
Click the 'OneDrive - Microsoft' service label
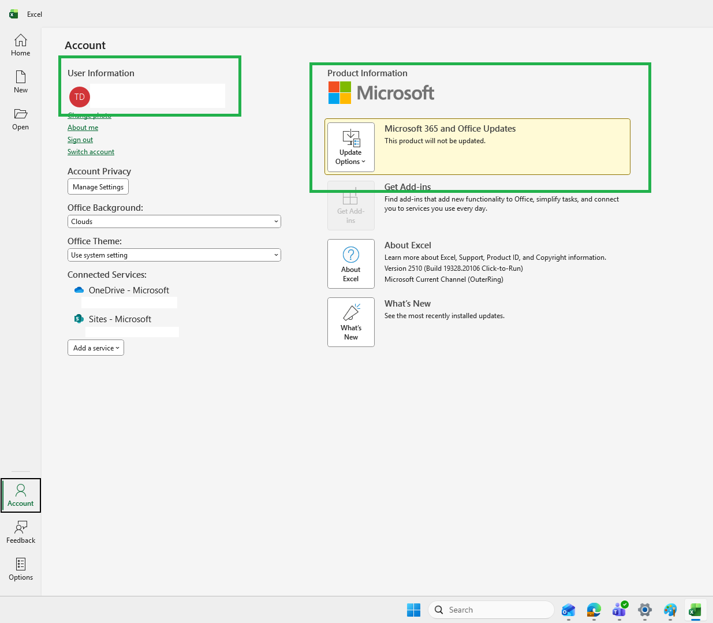click(x=129, y=290)
